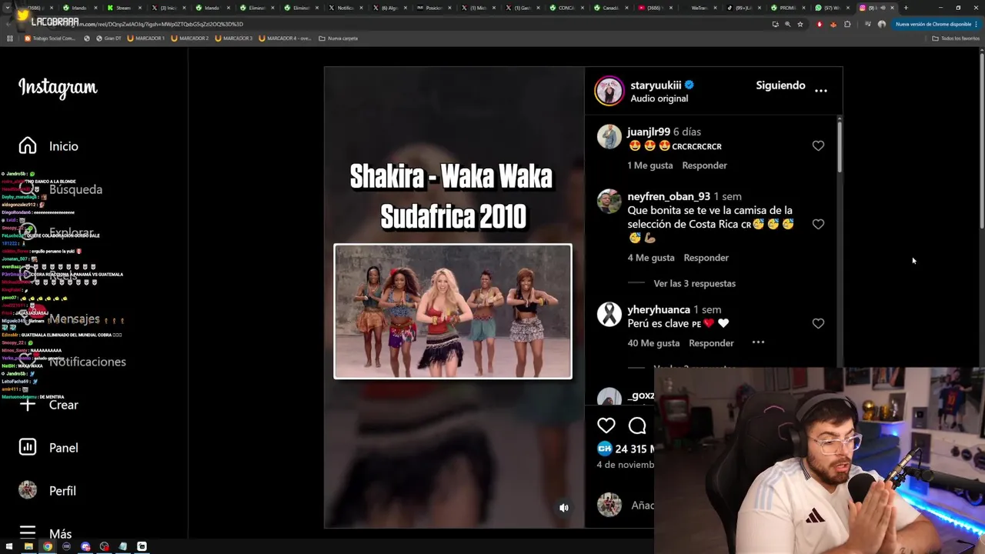Reply to neyfren_oban_93's comment
This screenshot has height=554, width=985.
click(x=706, y=258)
